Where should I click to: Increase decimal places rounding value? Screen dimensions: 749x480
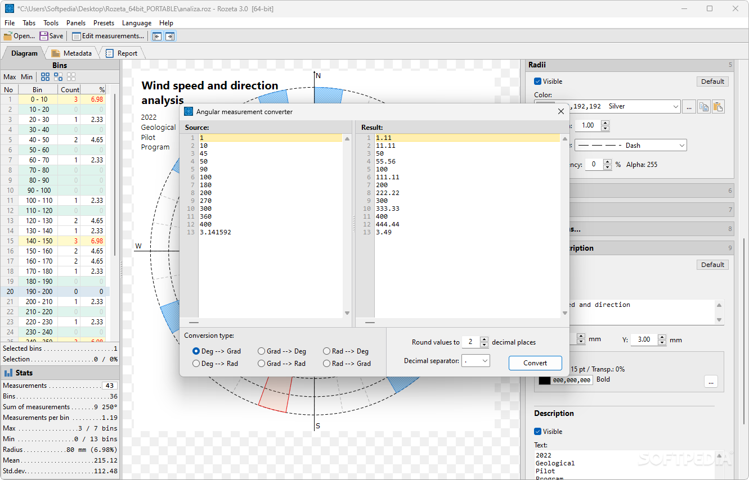click(484, 339)
